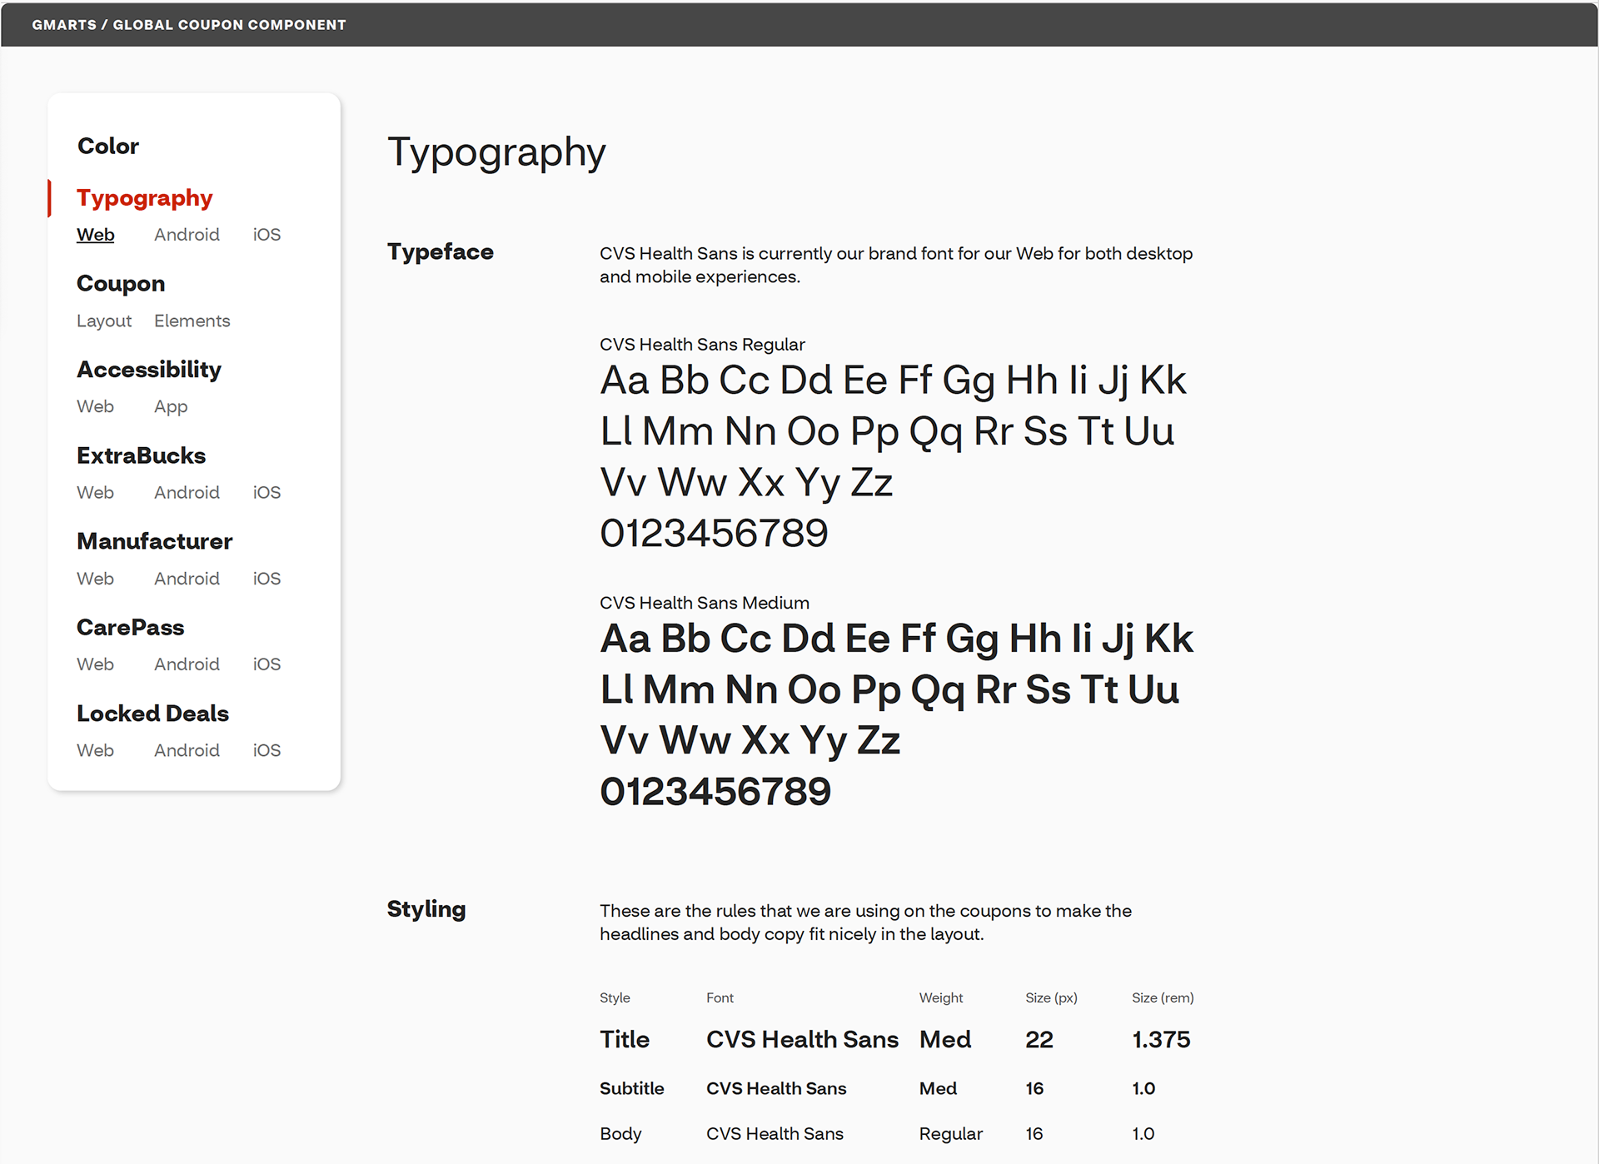This screenshot has width=1599, height=1164.
Task: Open iOS under Manufacturer
Action: pos(266,578)
